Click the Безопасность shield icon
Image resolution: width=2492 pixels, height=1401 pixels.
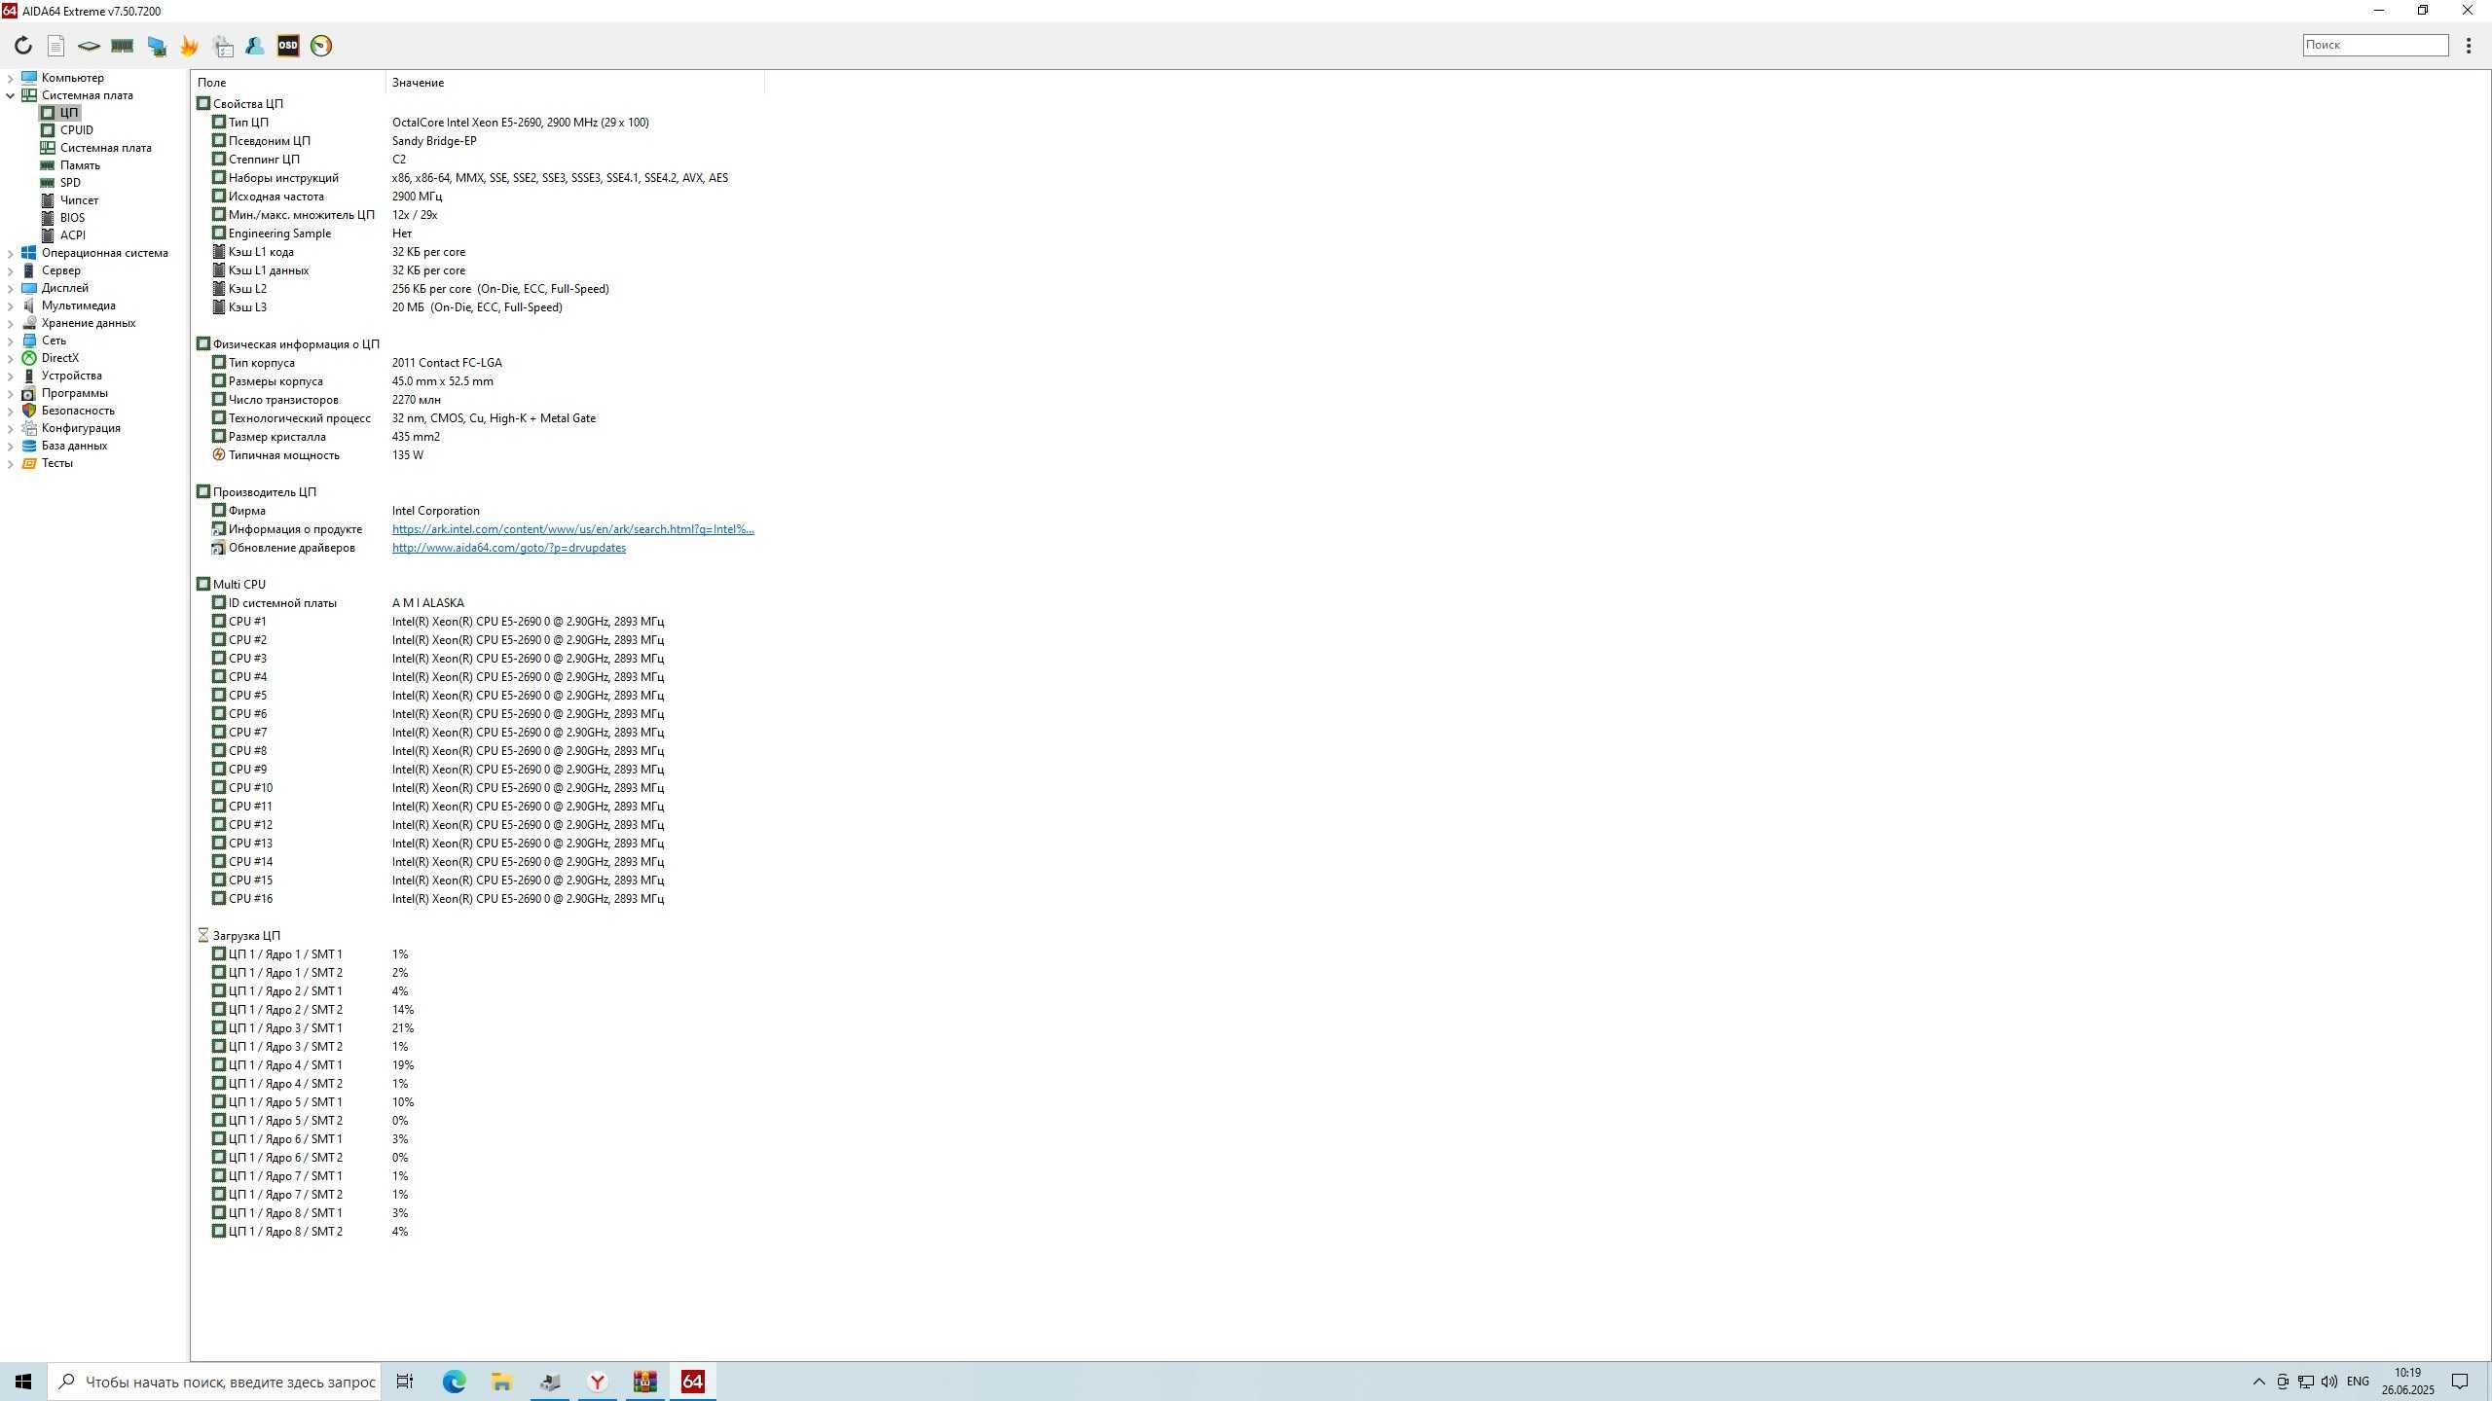click(x=29, y=411)
